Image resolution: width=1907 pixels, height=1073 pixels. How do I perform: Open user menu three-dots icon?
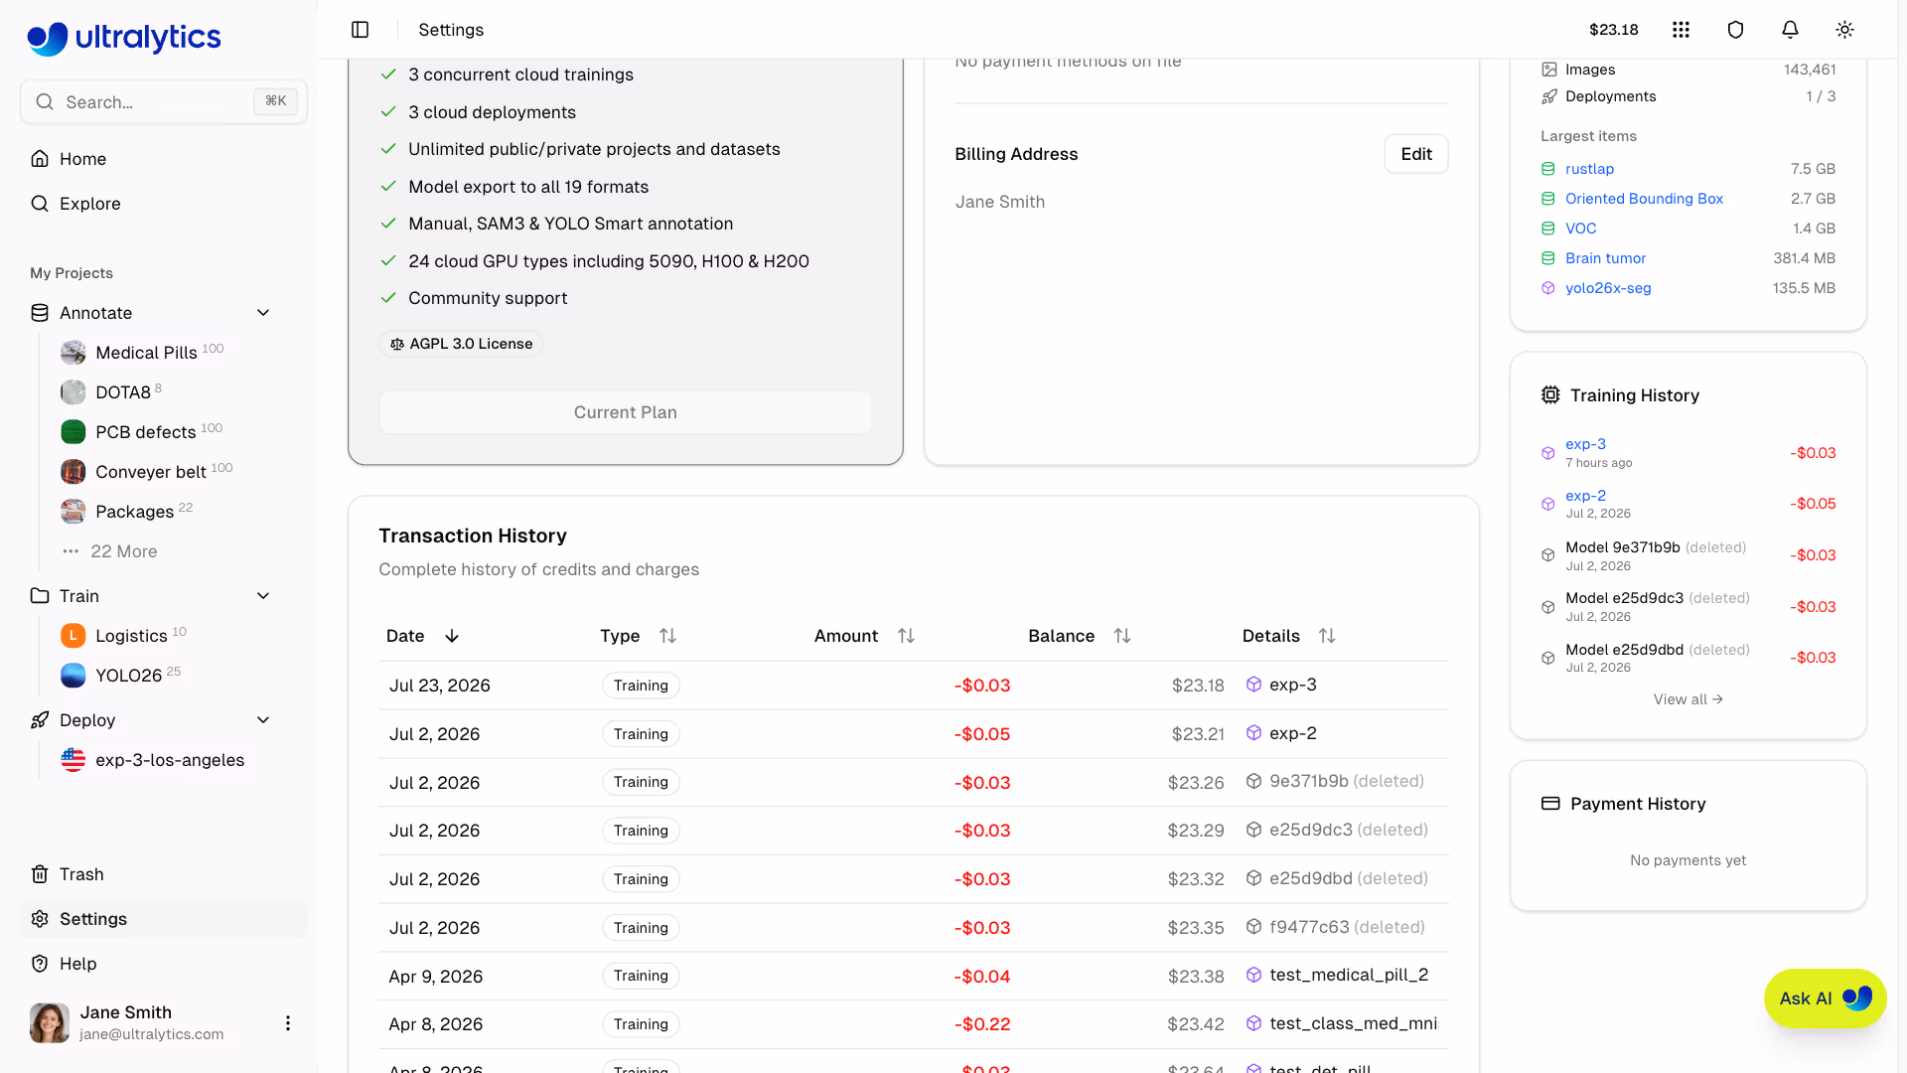click(x=288, y=1023)
